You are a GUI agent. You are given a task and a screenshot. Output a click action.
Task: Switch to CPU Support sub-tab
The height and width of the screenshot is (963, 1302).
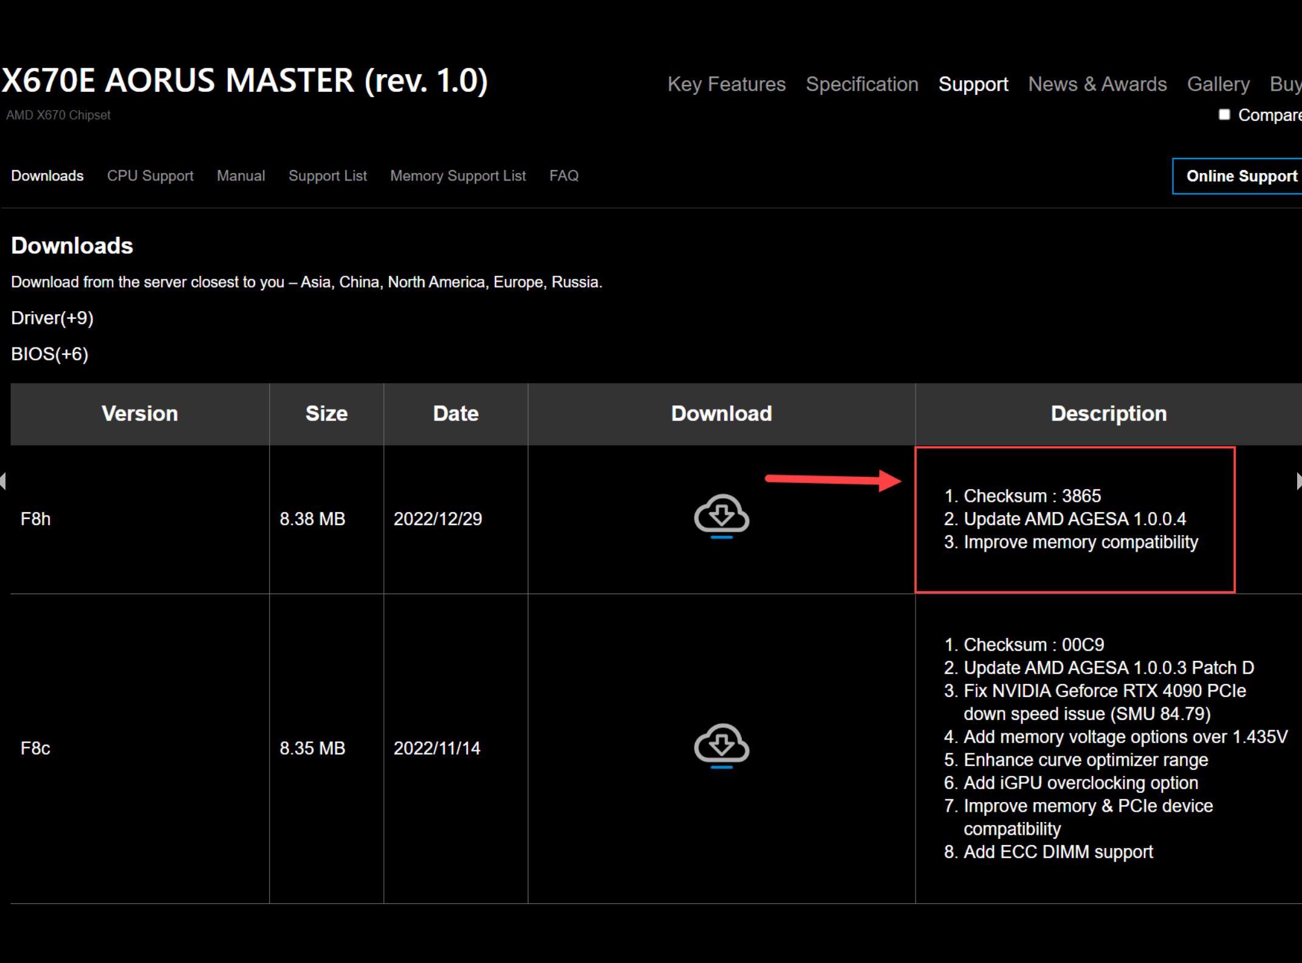click(150, 176)
